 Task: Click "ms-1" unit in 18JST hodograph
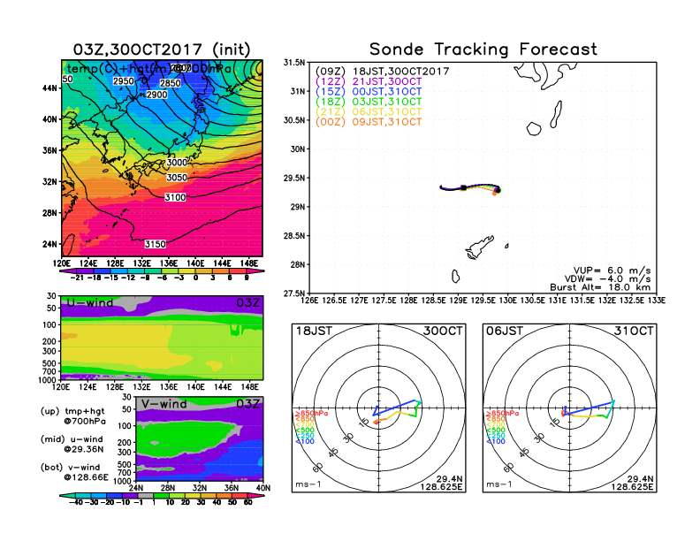tap(308, 484)
